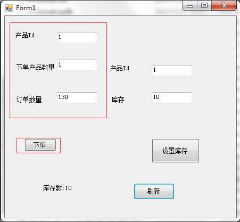Viewport: 240px width, 222px height.
Task: Click the 下单产品数量 label
Action: point(35,67)
